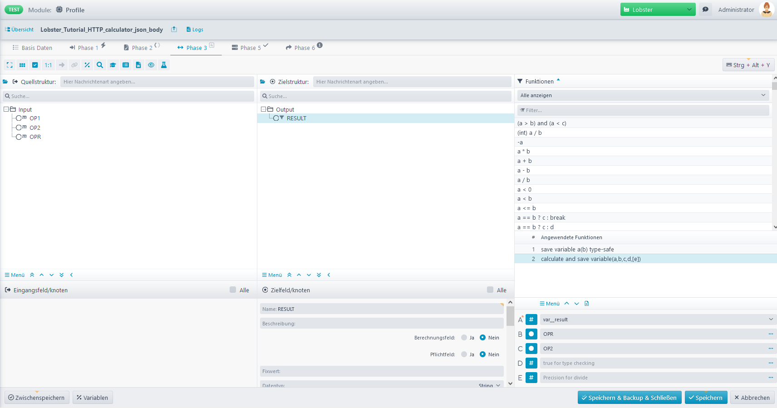Open the Lobster dropdown in header
The width and height of the screenshot is (777, 408).
[658, 10]
